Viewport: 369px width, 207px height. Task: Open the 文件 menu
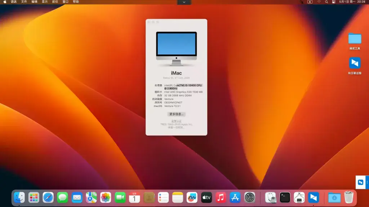click(x=24, y=2)
